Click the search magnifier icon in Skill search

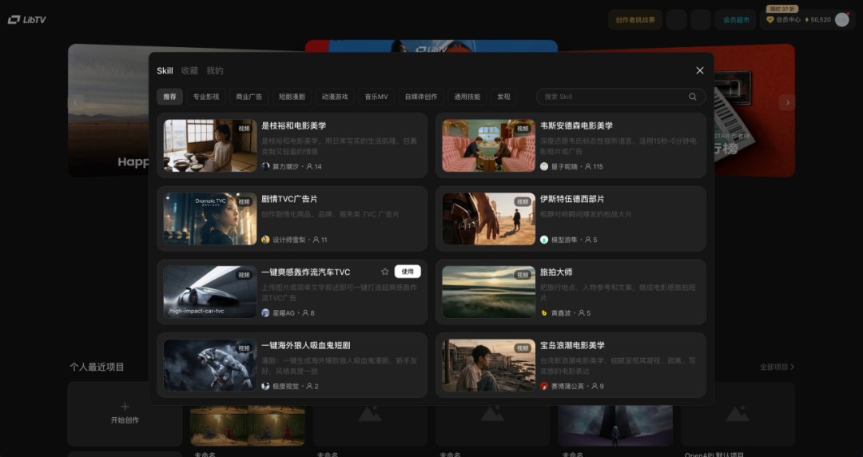[692, 97]
